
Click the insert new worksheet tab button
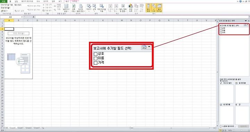click(43, 128)
